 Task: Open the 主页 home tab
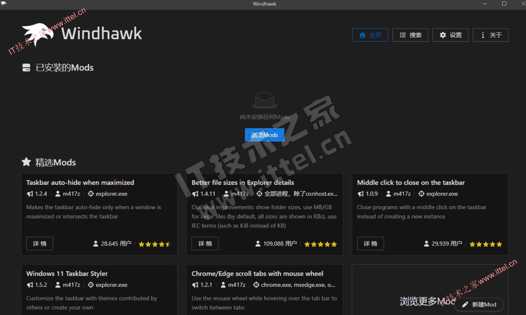coord(370,35)
